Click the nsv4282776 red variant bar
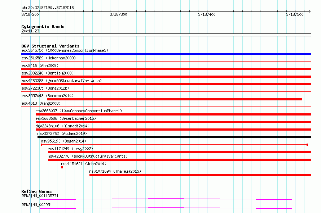Viewport: 321px width, 213px height. tap(179, 160)
